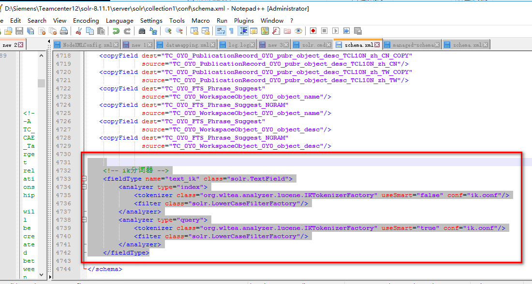This screenshot has height=284, width=532.
Task: Click the Zoom In magnifier icon
Action: click(x=168, y=31)
